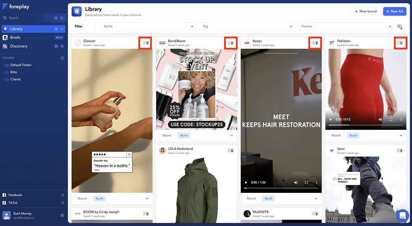This screenshot has width=412, height=226.
Task: Mute the Fabletics video
Action: [380, 119]
